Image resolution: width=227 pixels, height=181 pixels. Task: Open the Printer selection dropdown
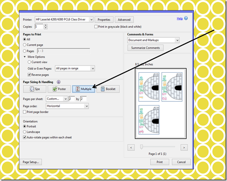(64, 19)
